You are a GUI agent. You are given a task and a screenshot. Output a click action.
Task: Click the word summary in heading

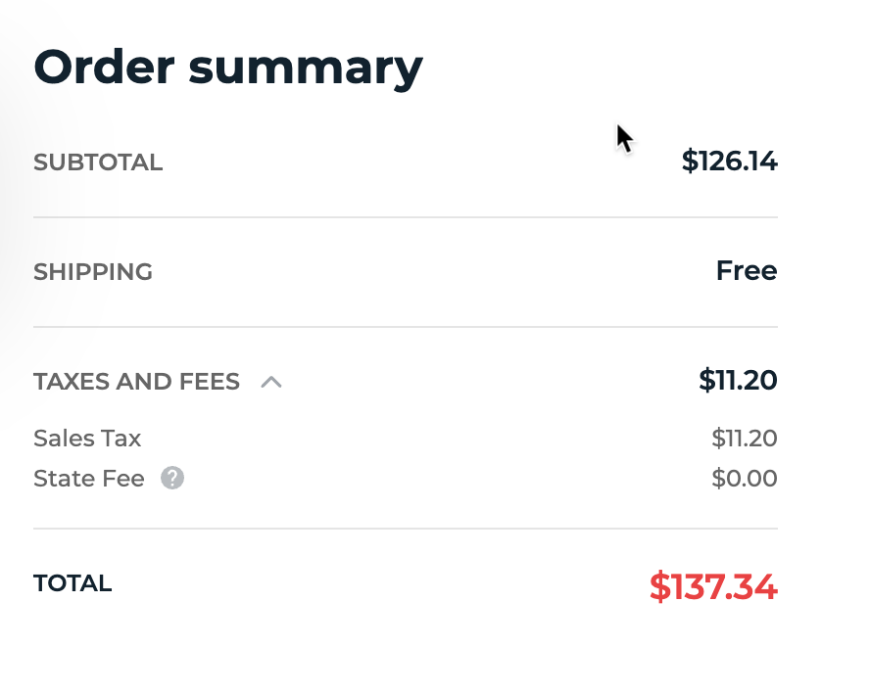(306, 69)
